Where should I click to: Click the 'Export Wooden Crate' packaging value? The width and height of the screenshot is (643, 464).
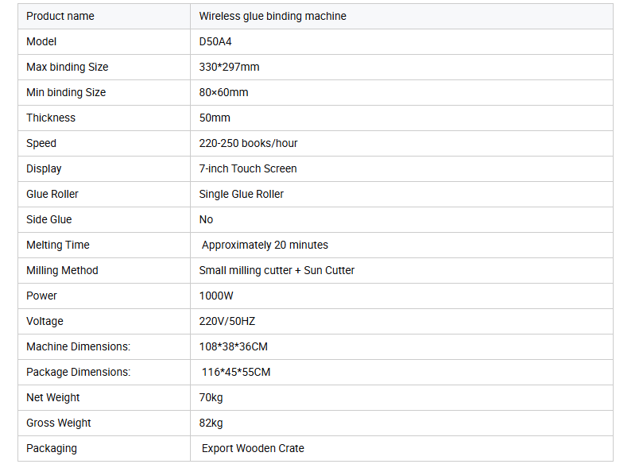[x=253, y=448]
